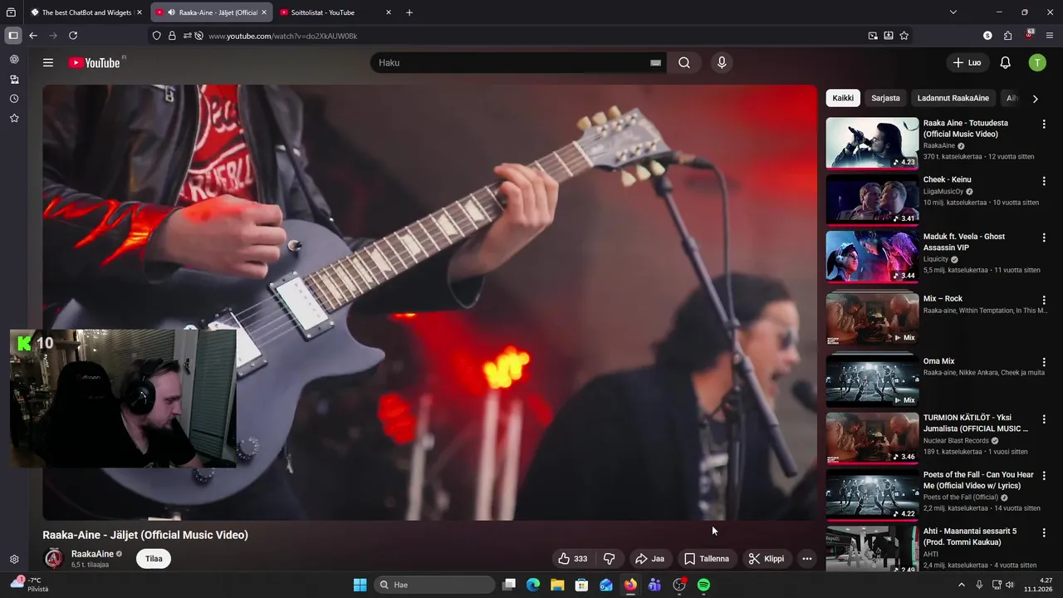Viewport: 1063px width, 598px height.
Task: Show hidden system tray icons
Action: point(963,585)
